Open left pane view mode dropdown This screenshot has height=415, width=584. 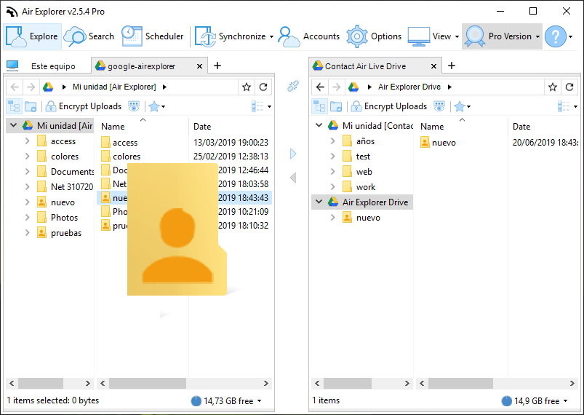point(261,106)
